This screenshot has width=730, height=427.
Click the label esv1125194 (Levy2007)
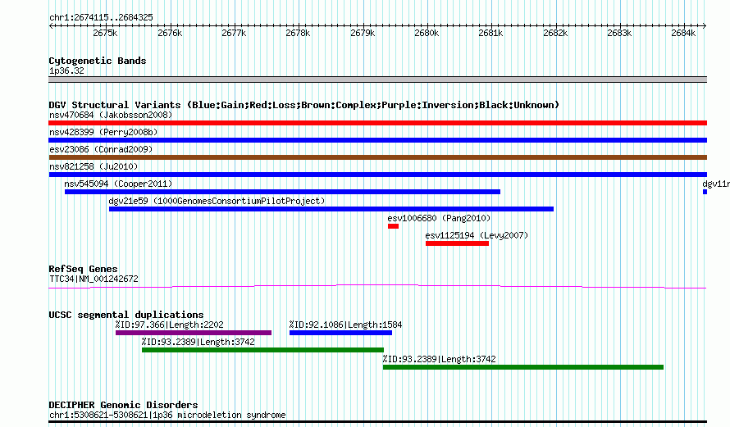point(477,235)
